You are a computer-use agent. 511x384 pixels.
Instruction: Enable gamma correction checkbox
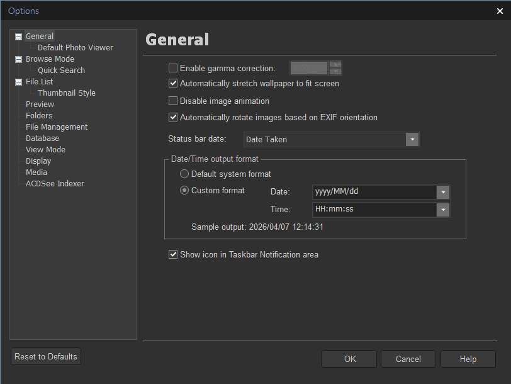click(172, 68)
